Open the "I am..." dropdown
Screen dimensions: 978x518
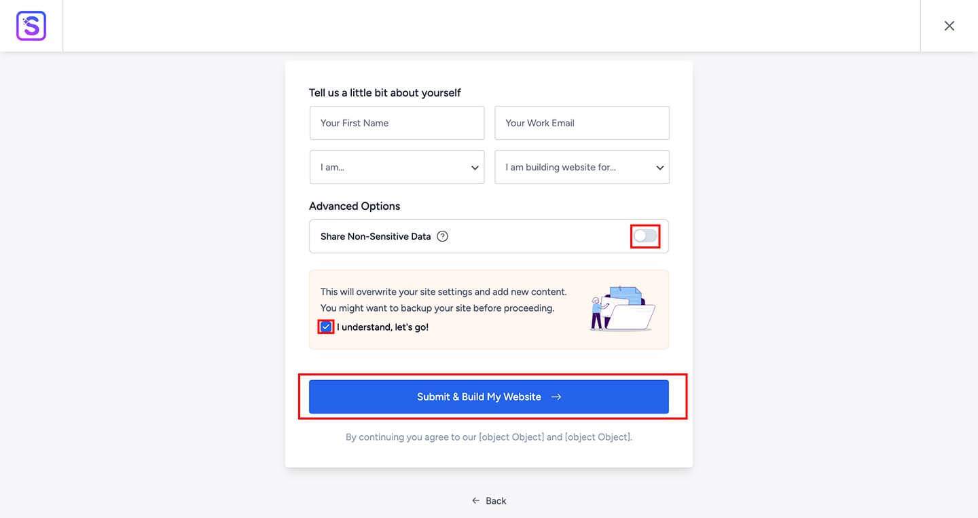coord(397,167)
